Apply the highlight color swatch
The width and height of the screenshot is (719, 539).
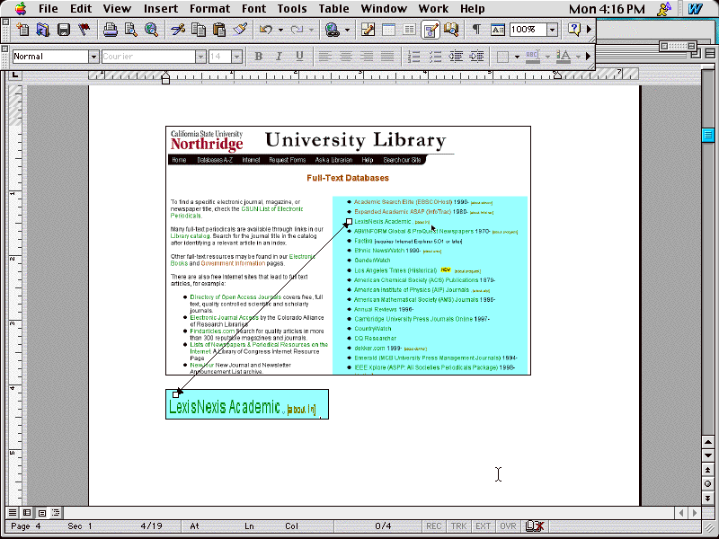(532, 57)
